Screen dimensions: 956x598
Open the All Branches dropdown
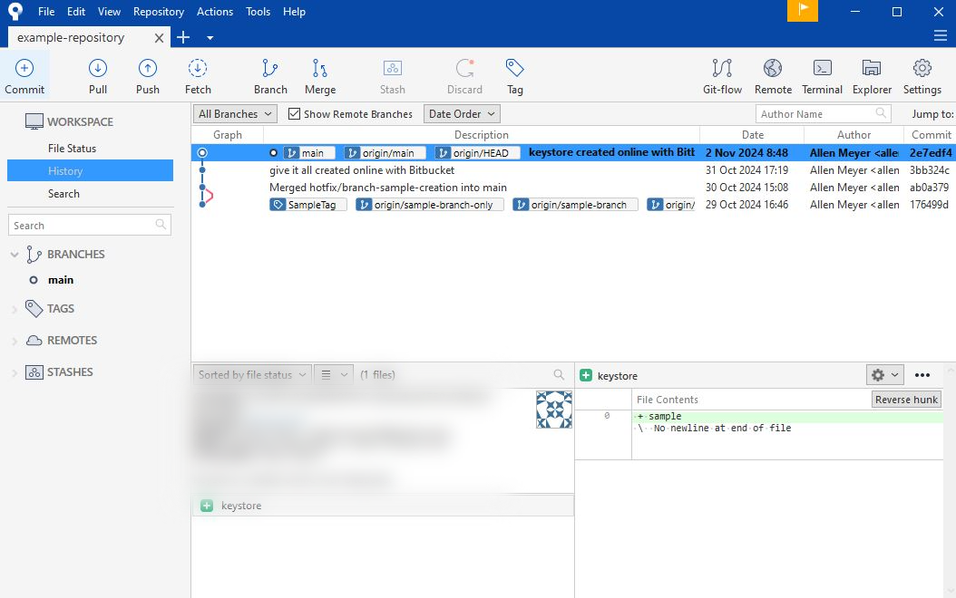click(x=236, y=114)
